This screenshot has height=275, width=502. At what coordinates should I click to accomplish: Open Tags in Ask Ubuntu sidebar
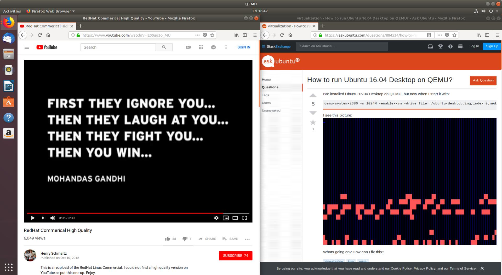265,95
